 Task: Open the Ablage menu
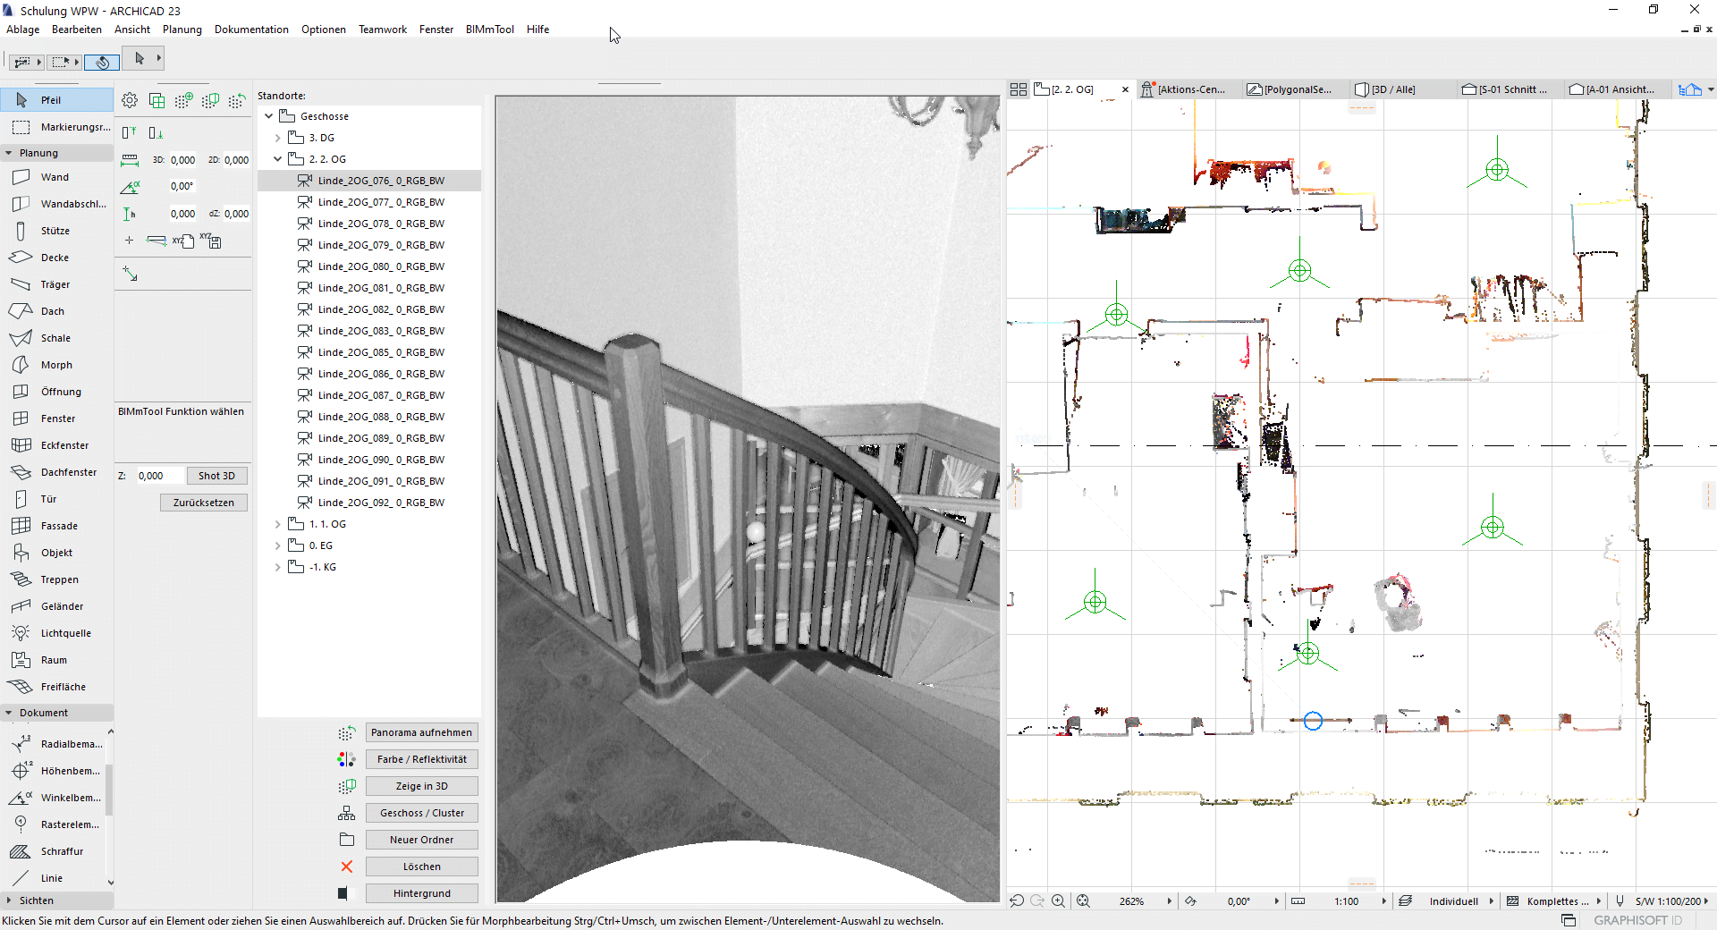coord(23,30)
